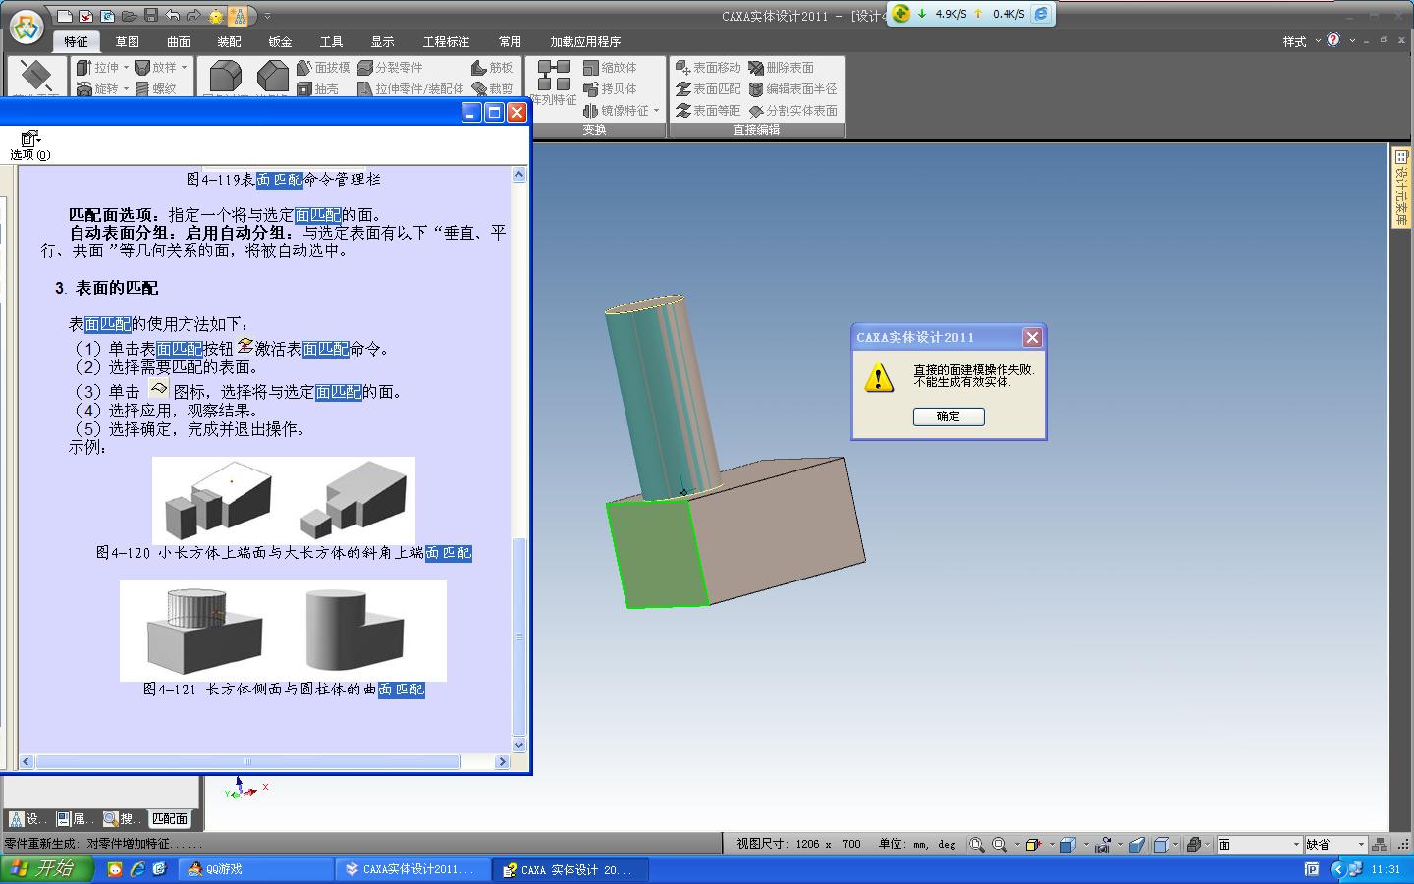Select the 拷贝体 tool
This screenshot has height=884, width=1414.
tap(610, 88)
